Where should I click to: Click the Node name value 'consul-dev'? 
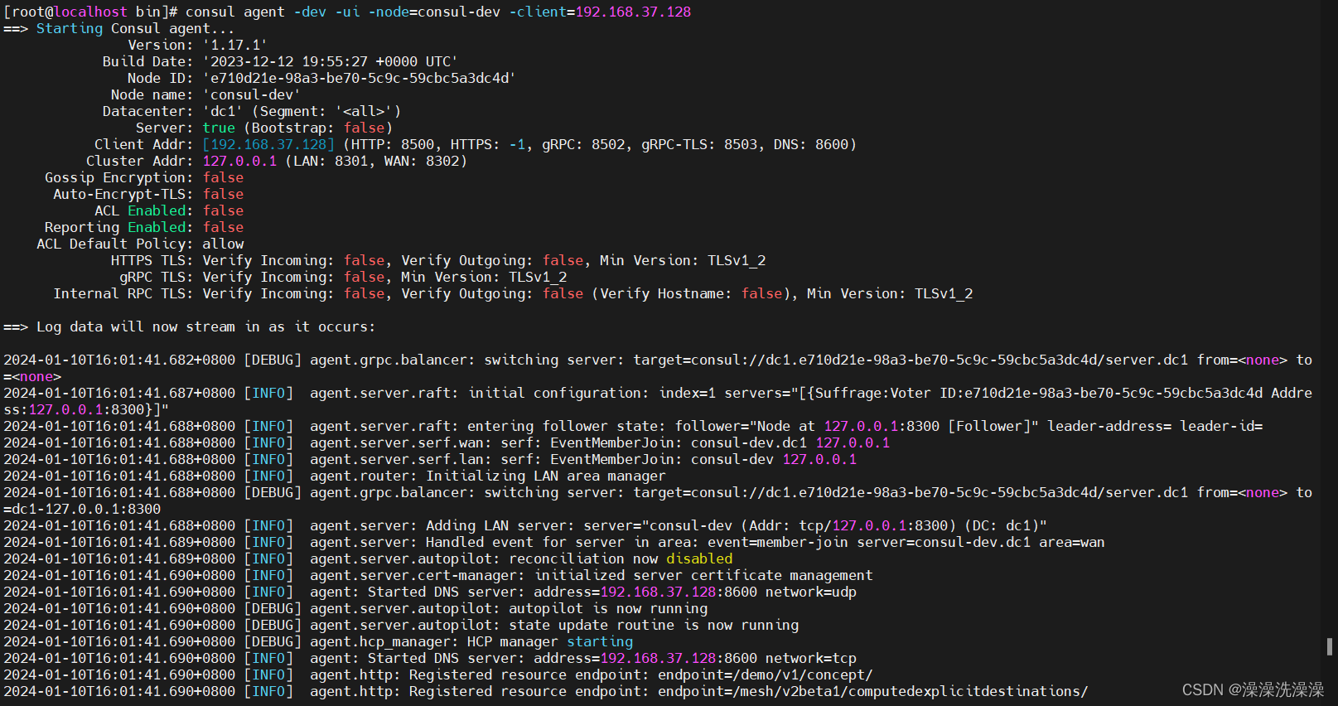(252, 94)
